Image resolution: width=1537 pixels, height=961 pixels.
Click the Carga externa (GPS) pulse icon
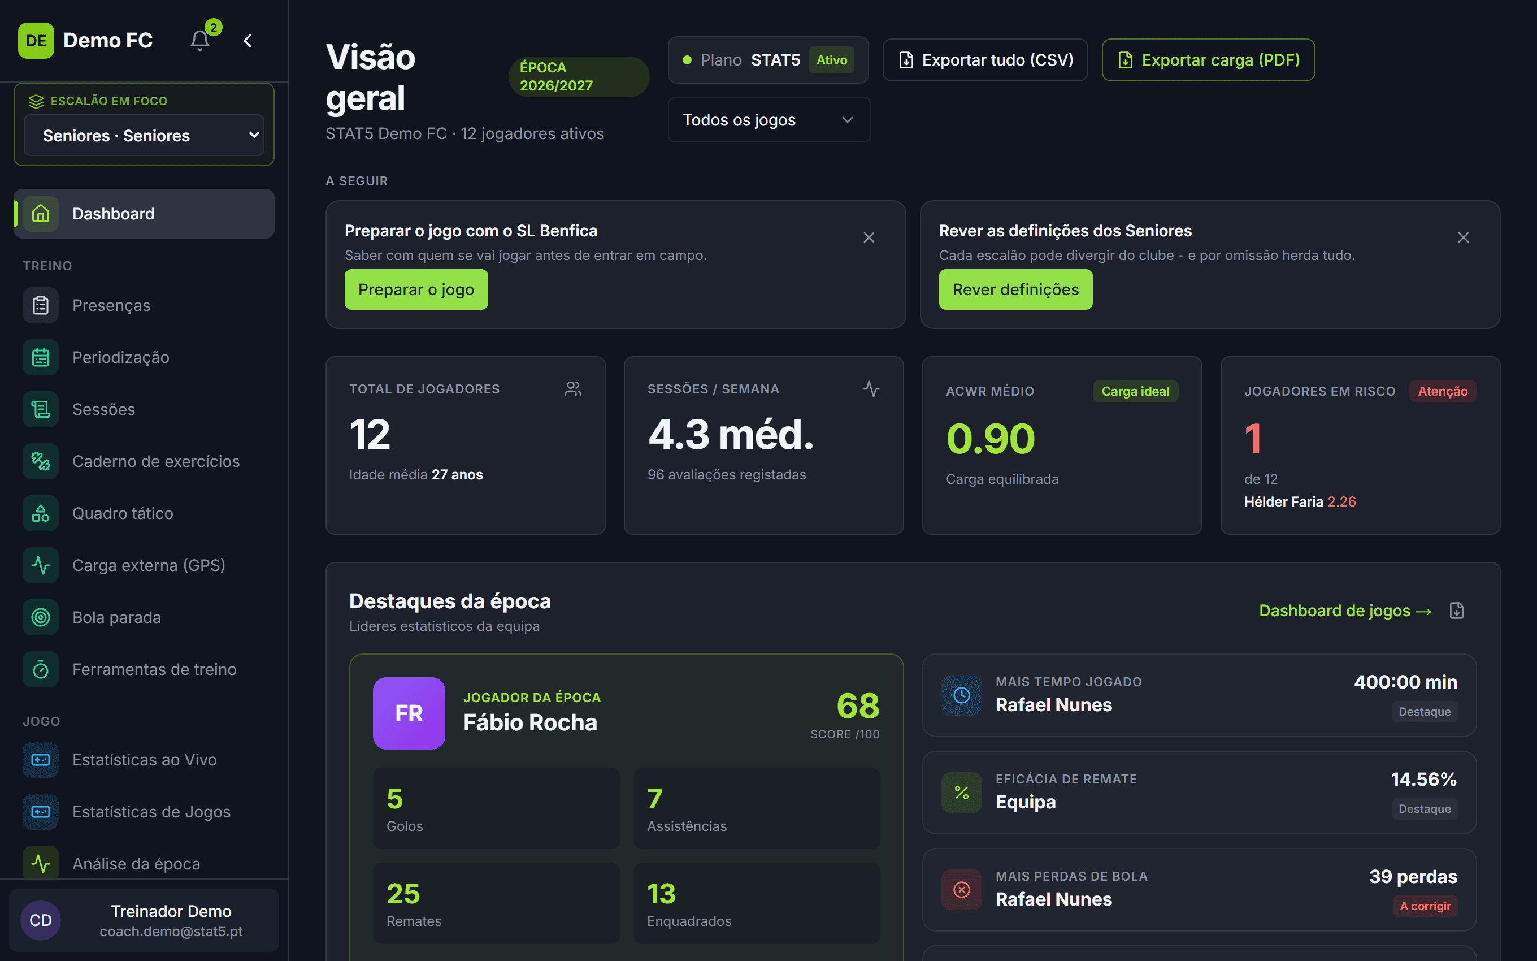[x=41, y=565]
